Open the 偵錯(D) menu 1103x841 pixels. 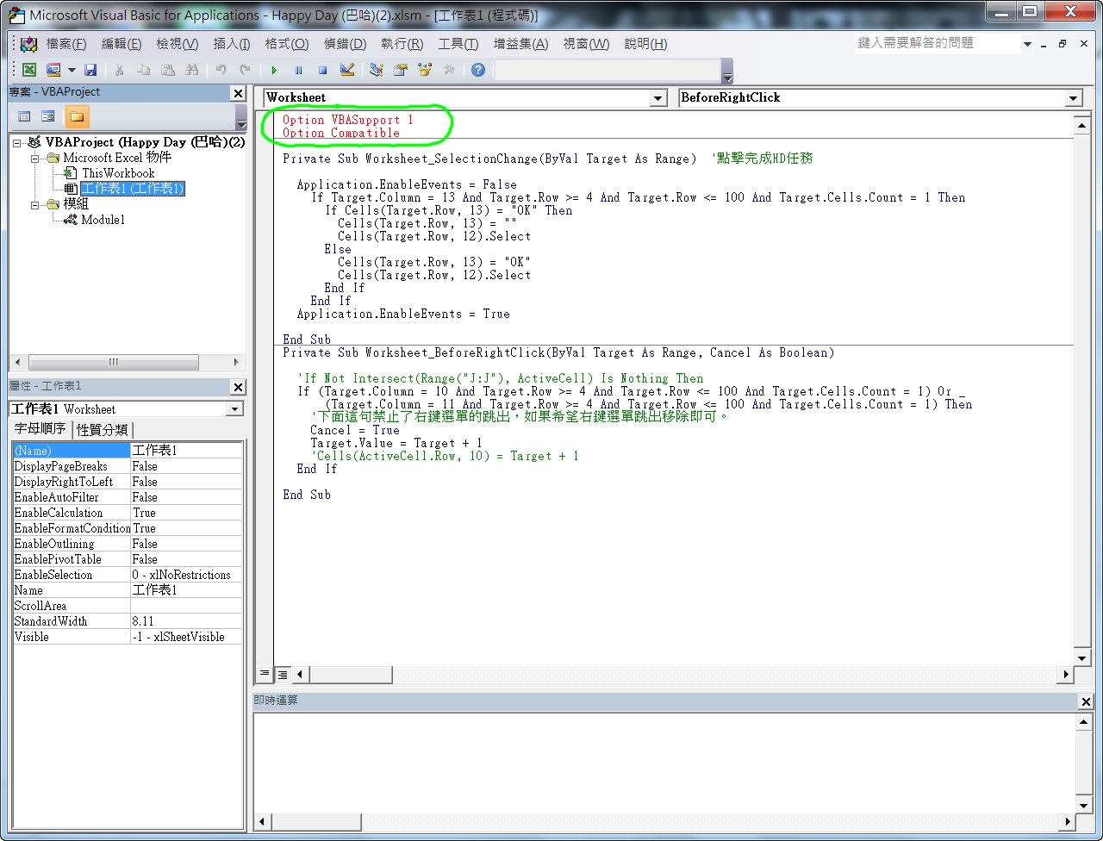click(345, 44)
